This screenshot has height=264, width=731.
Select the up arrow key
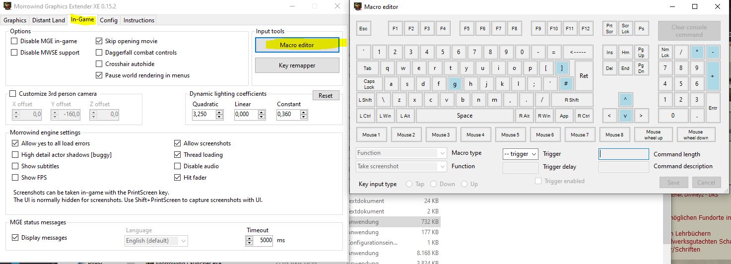tap(625, 100)
